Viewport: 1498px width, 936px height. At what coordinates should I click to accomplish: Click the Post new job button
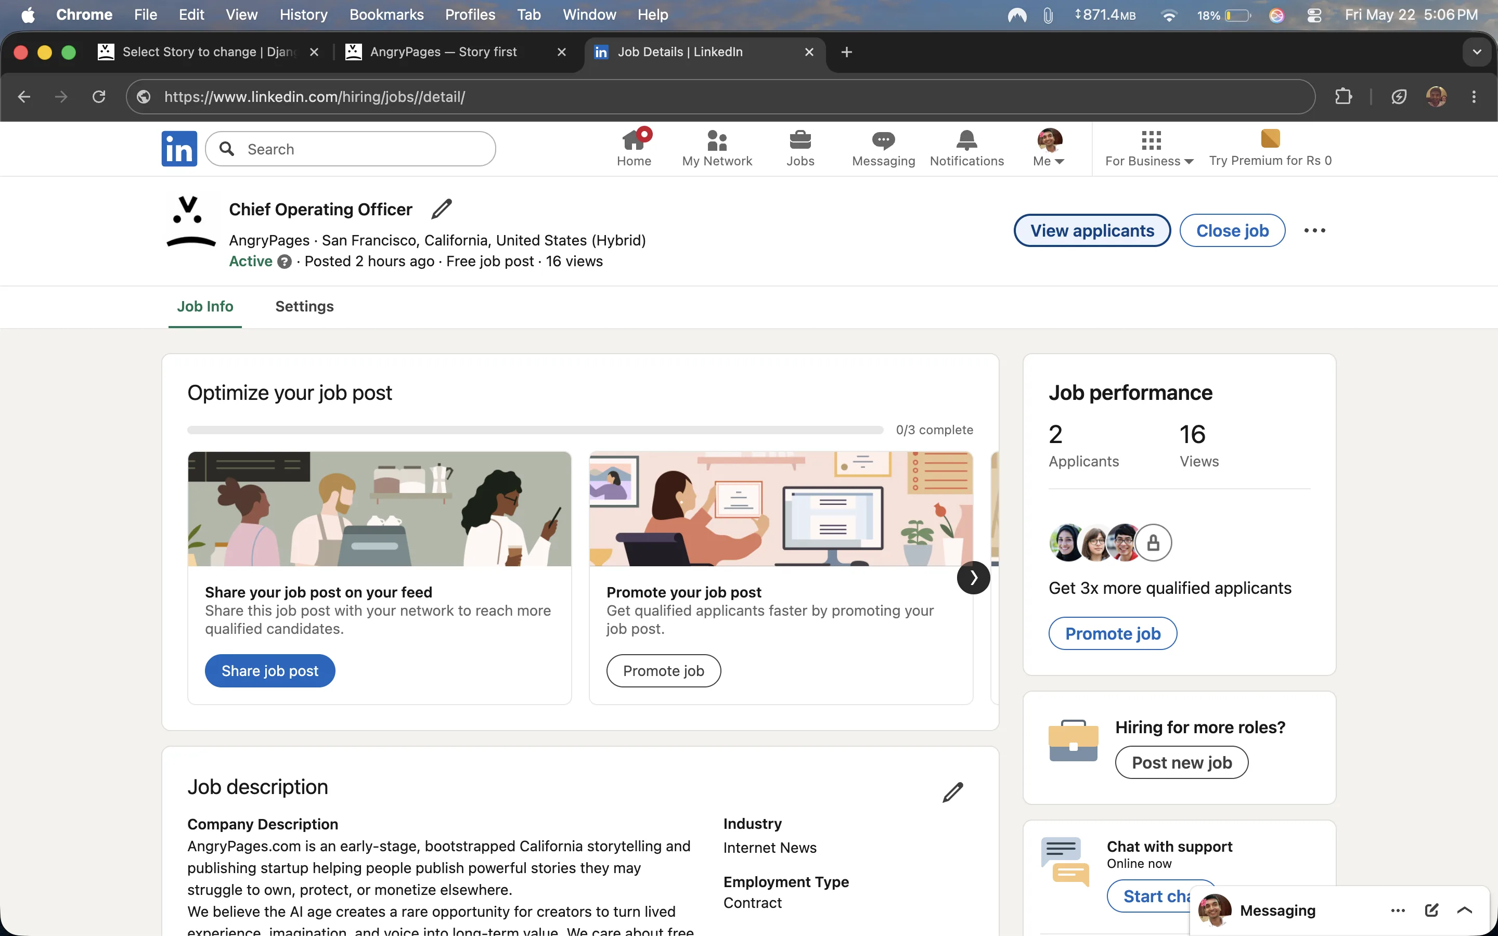(1182, 762)
